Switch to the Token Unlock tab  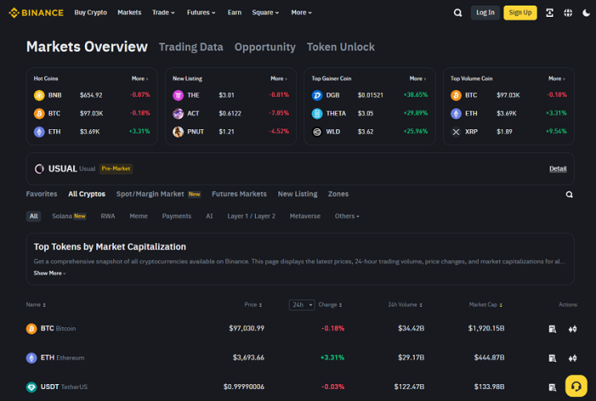[x=341, y=47]
